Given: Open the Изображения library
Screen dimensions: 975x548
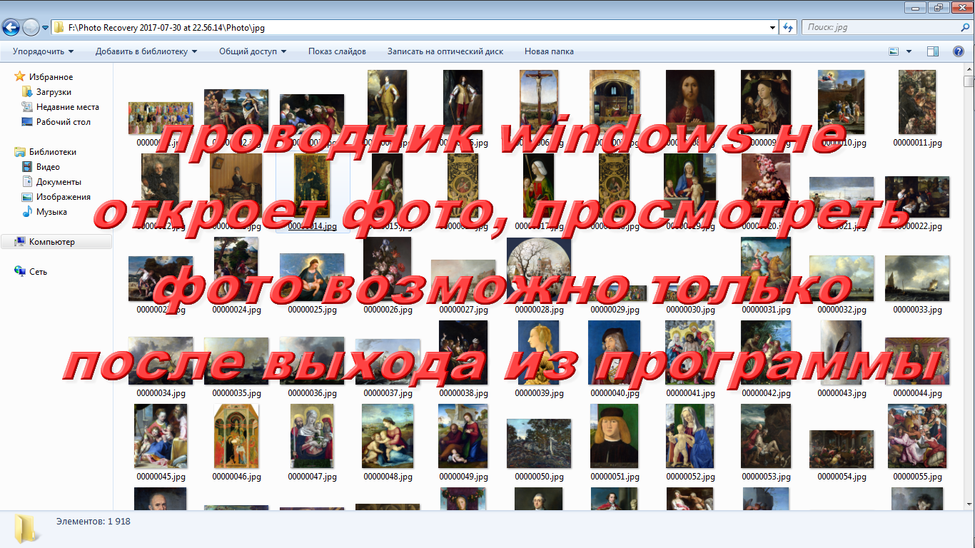Looking at the screenshot, I should 64,197.
